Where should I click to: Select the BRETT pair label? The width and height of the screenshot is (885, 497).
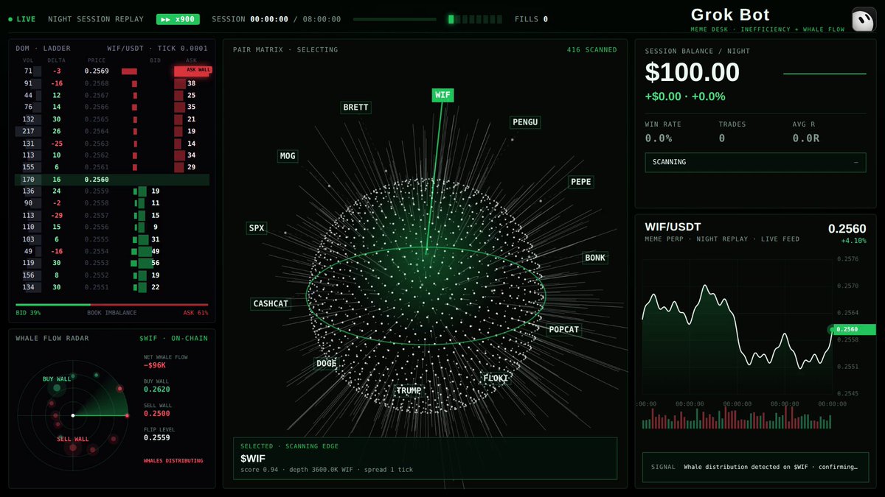355,107
